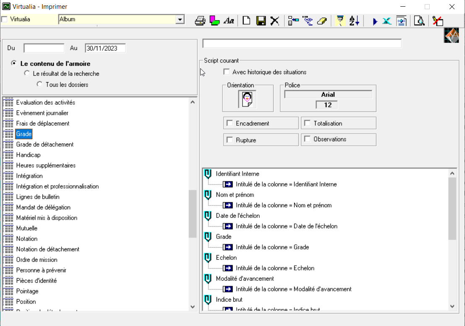Toggle the Encadrement checkbox
This screenshot has height=326, width=465.
coord(230,123)
